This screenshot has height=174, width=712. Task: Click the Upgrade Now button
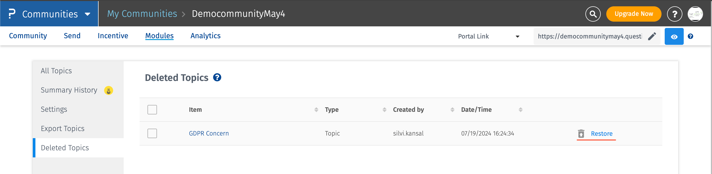[634, 14]
